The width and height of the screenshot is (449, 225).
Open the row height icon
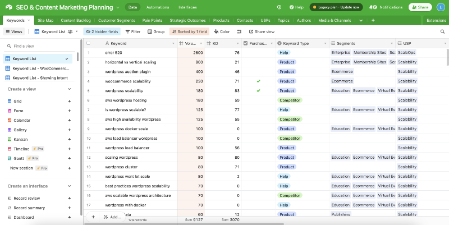[x=239, y=31]
